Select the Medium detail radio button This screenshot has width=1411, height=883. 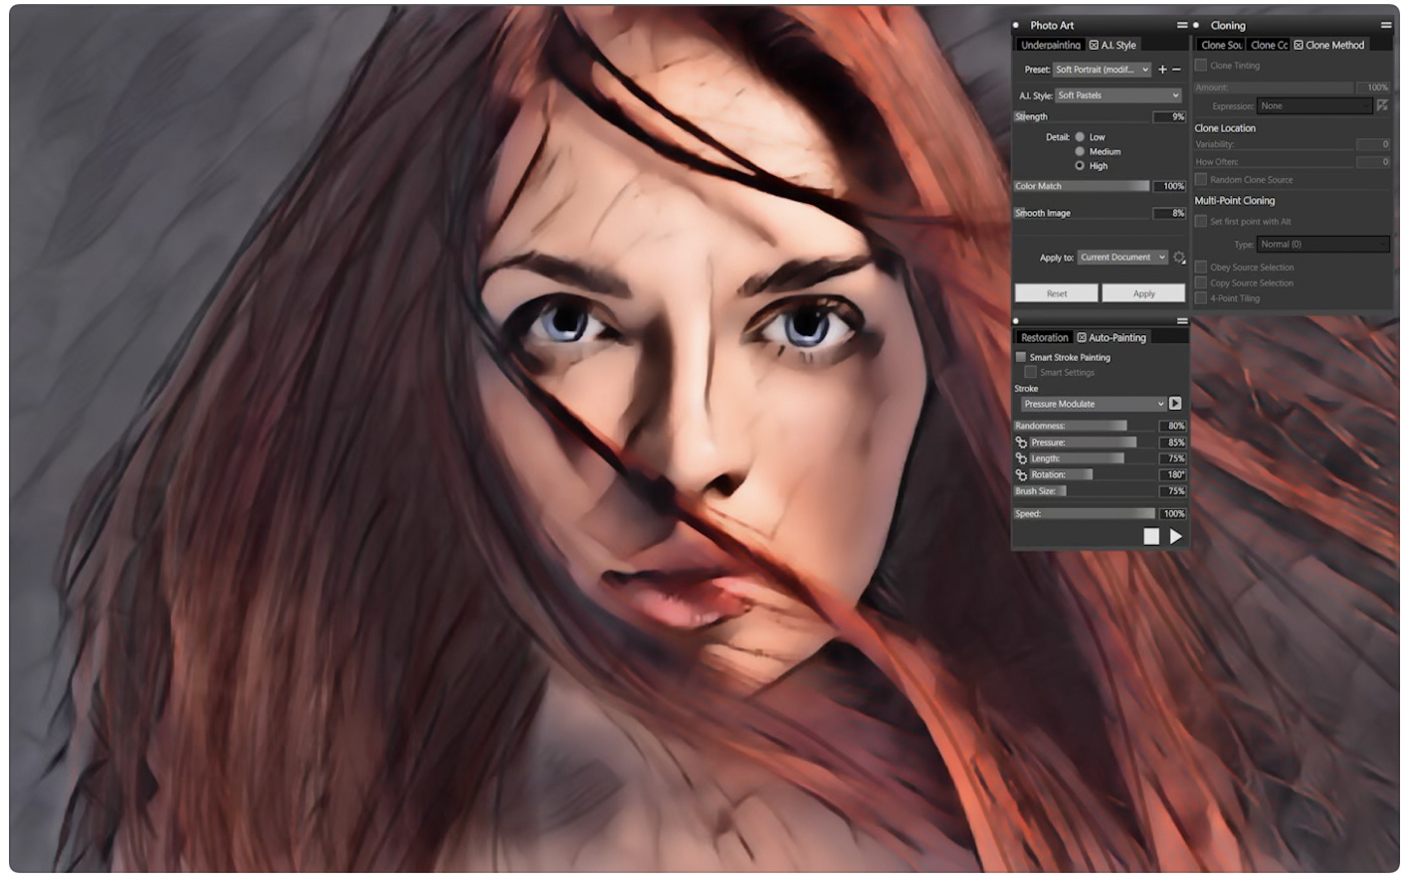pyautogui.click(x=1080, y=152)
